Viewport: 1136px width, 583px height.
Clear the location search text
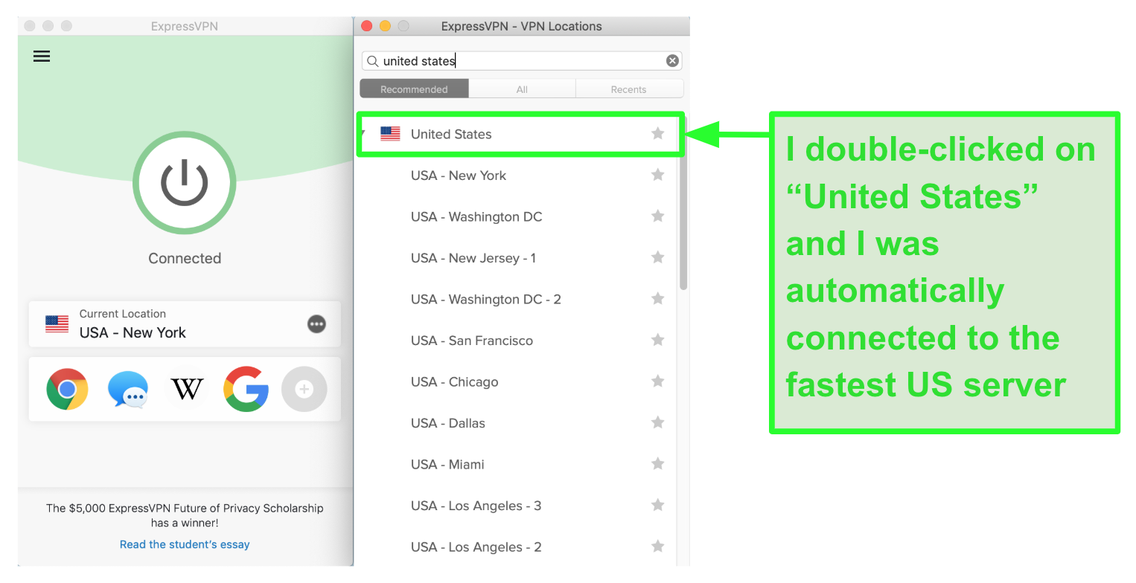click(x=672, y=61)
